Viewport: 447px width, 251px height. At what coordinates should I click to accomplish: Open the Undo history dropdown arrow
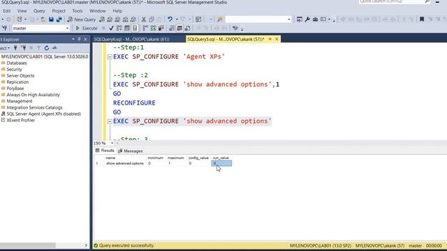(x=177, y=20)
